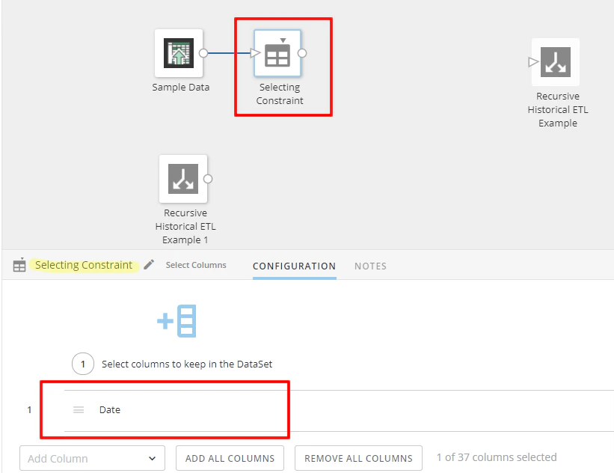Click Recursive Historical ETL Example input arrow

click(533, 62)
